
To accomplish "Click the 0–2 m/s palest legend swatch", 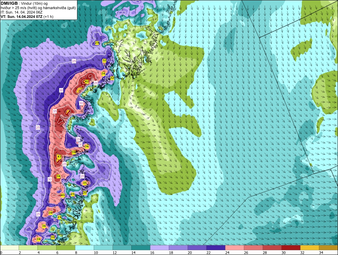I will 9,248.
